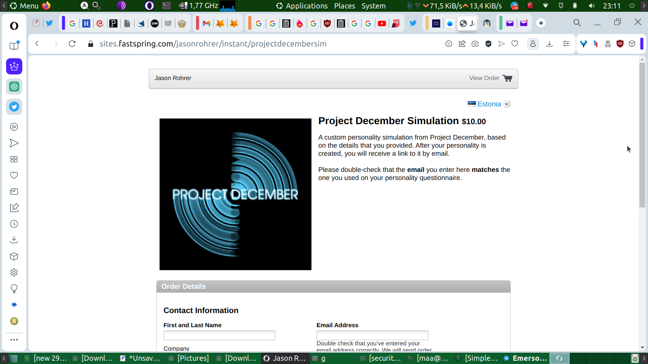The image size is (648, 364).
Task: Click the 'Contact Information' heading
Action: click(201, 310)
